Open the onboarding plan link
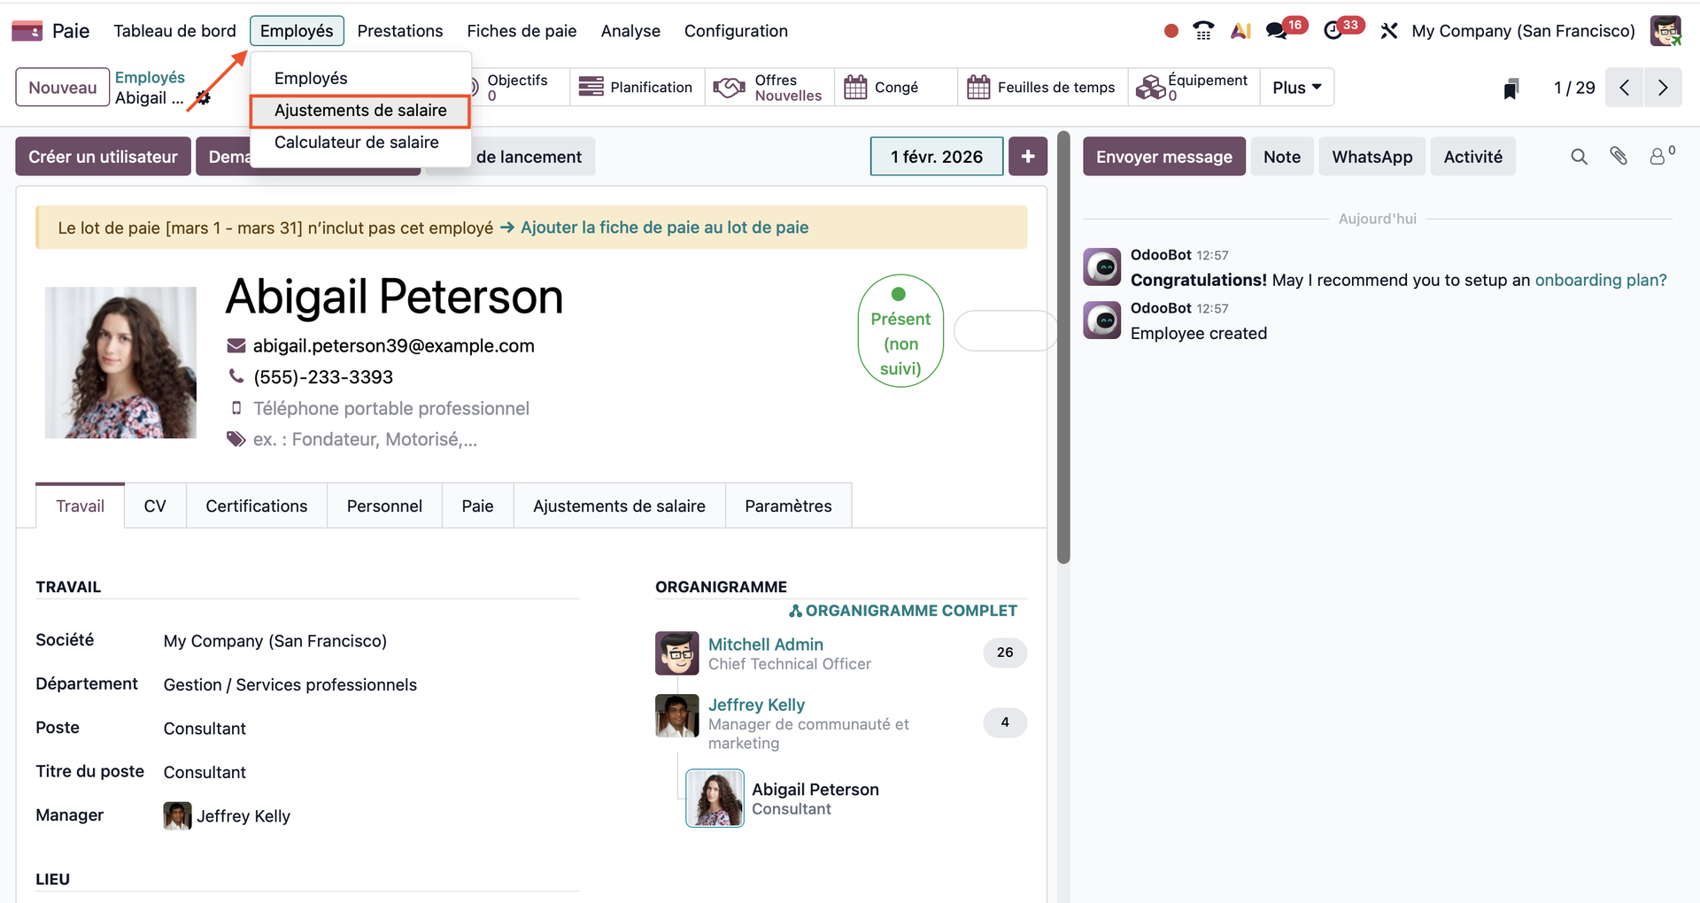Viewport: 1700px width, 903px height. [x=1600, y=281]
